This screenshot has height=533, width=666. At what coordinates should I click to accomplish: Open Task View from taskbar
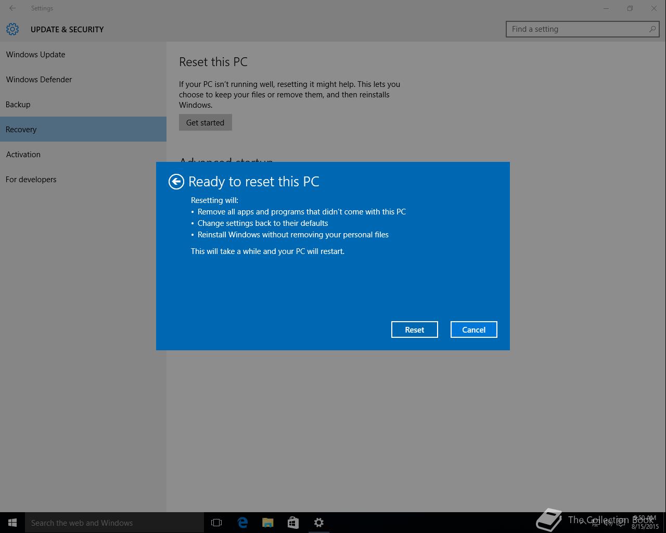[216, 523]
